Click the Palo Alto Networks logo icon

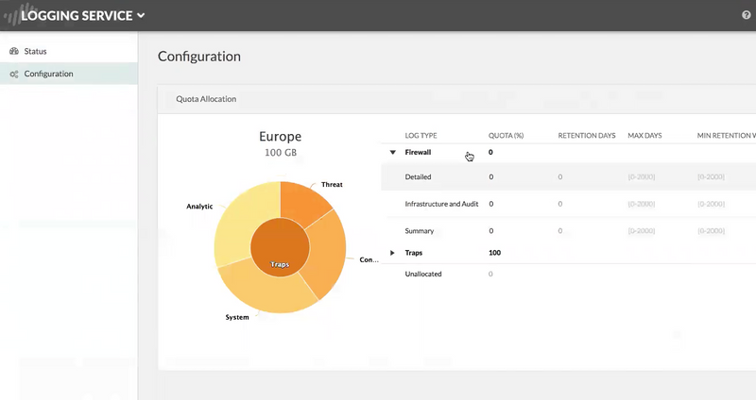tap(11, 15)
